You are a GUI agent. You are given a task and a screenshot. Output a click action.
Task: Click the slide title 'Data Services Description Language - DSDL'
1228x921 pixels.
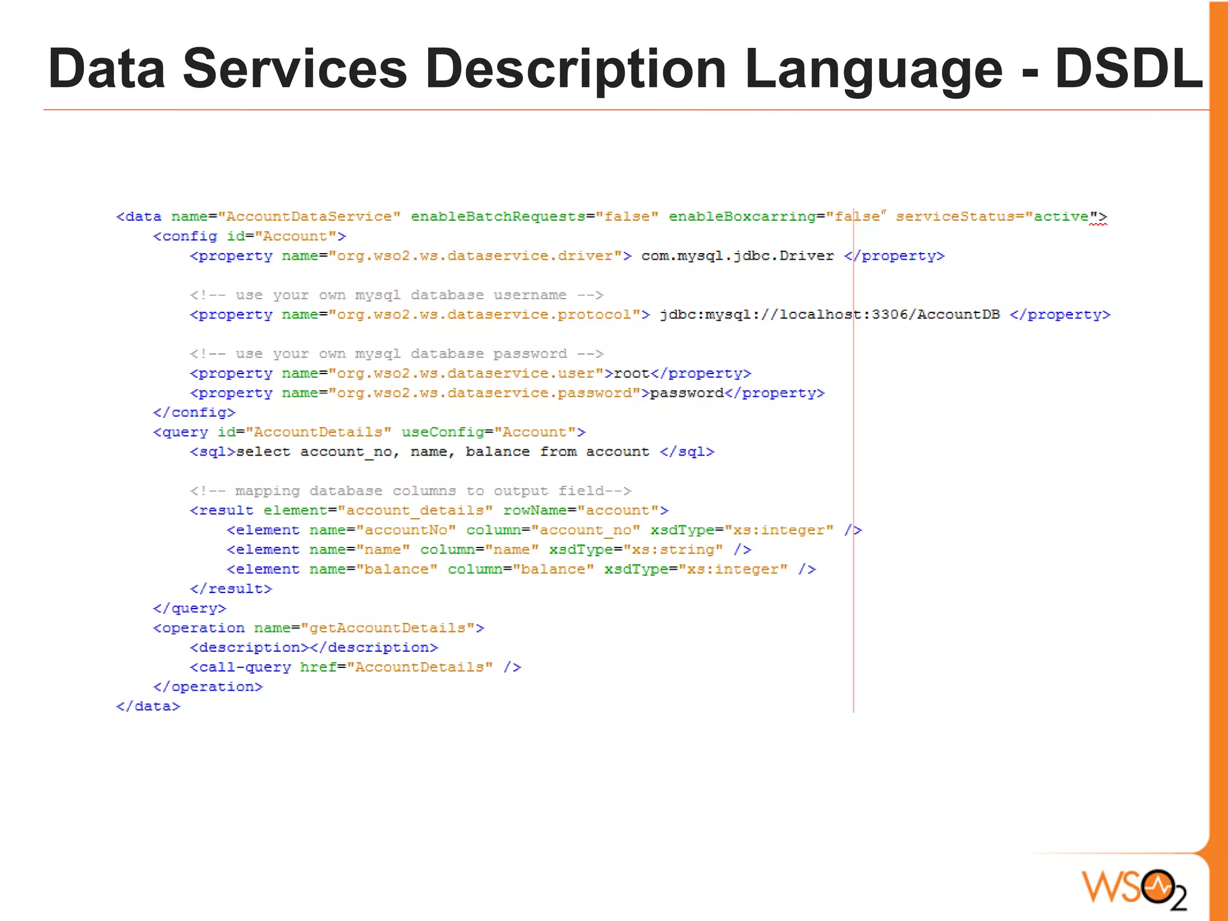pyautogui.click(x=625, y=70)
